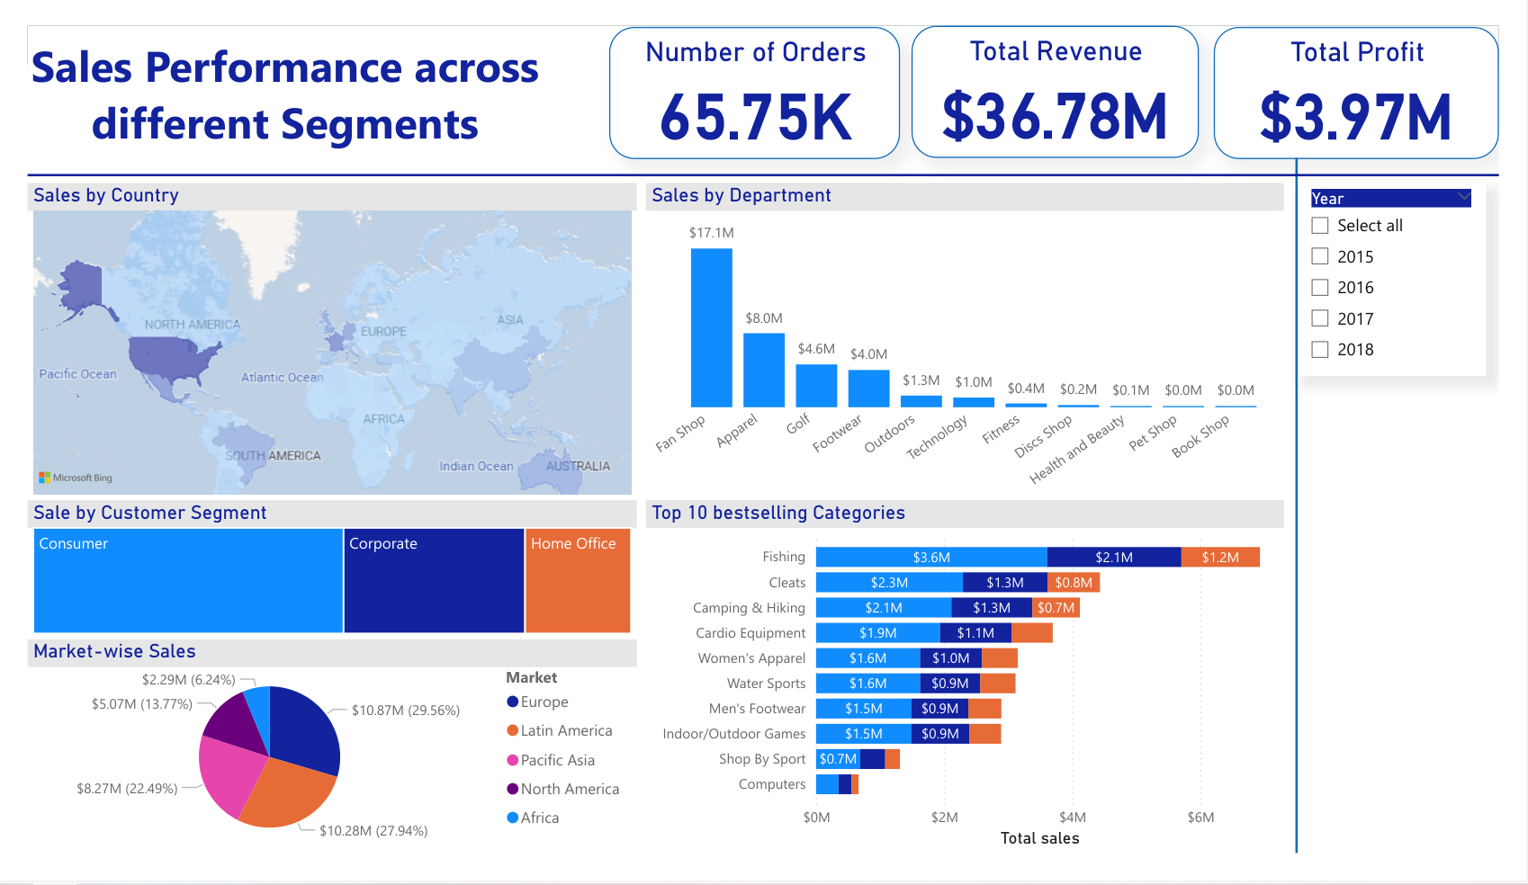Select the Europe legend marker
The height and width of the screenshot is (885, 1528).
(x=513, y=702)
